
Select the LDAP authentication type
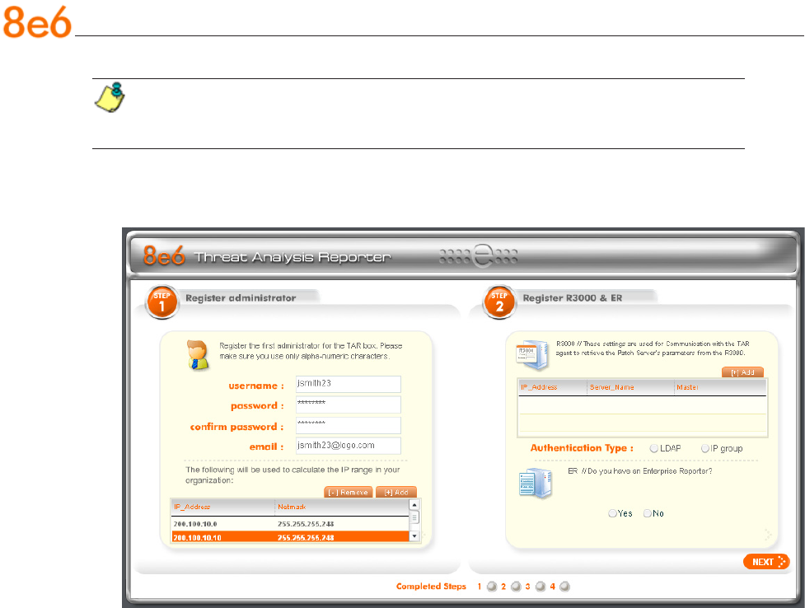coord(654,448)
